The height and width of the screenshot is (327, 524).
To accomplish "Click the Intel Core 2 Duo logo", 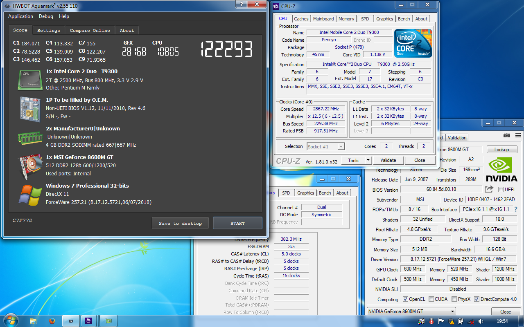I will click(x=413, y=43).
